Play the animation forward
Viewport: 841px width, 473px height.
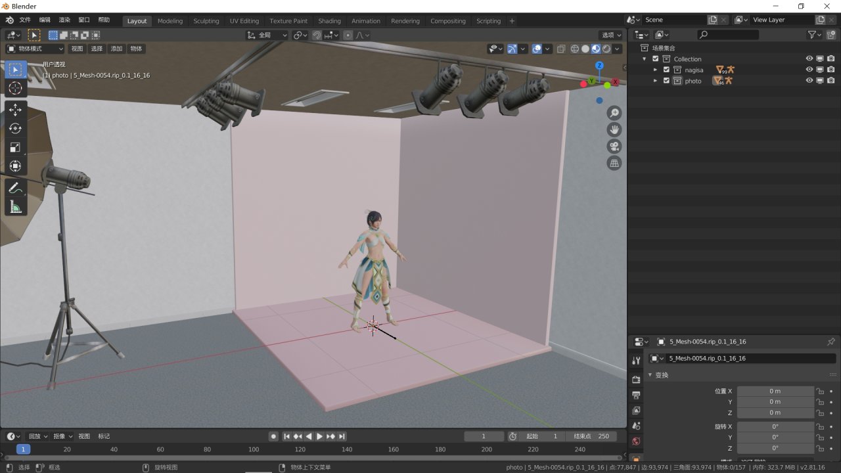coord(320,436)
